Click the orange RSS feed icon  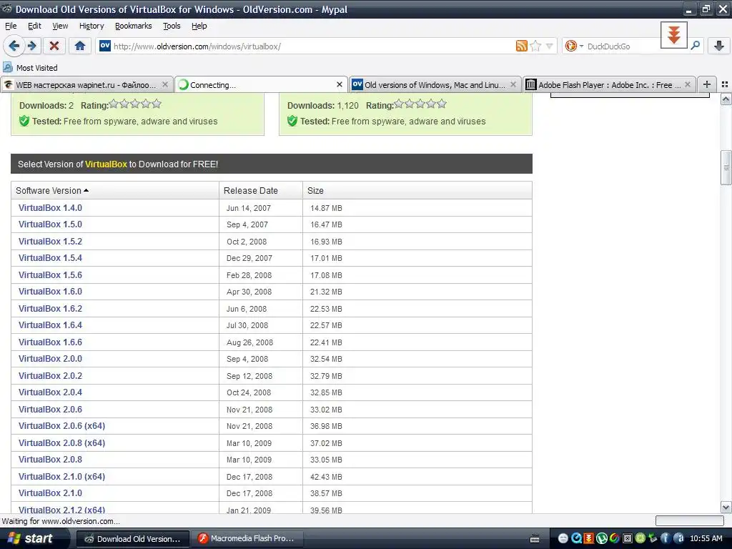pos(521,46)
